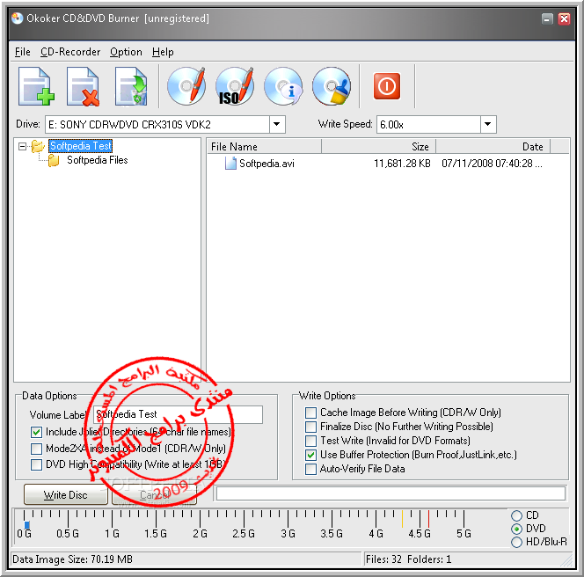Select the CD radio button
This screenshot has height=577, width=584.
tap(516, 515)
